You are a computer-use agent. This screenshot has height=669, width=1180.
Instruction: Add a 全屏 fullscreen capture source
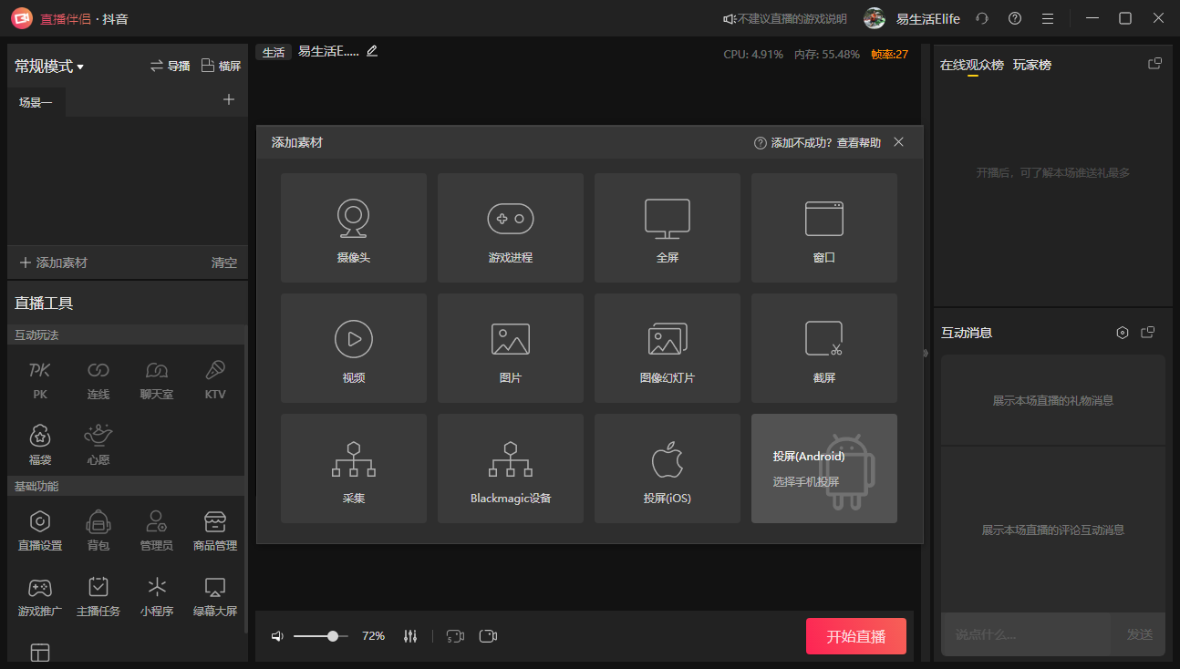[668, 228]
